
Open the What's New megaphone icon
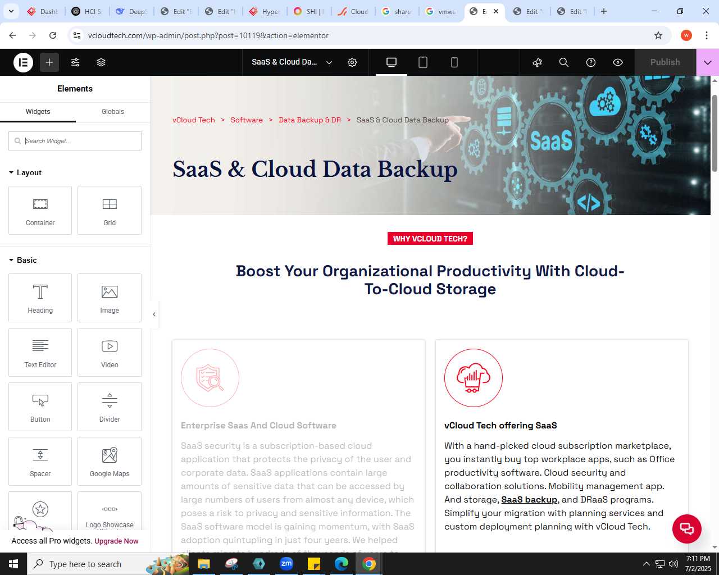coord(537,62)
